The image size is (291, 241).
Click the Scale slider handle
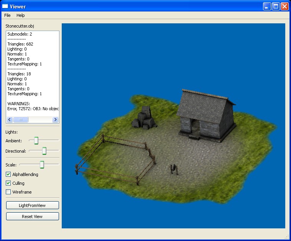(42, 165)
